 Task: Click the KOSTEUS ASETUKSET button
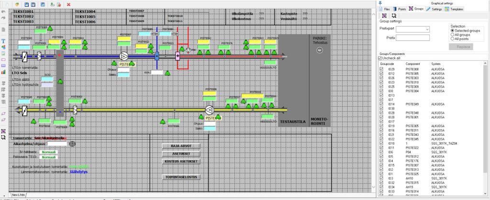pyautogui.click(x=181, y=162)
